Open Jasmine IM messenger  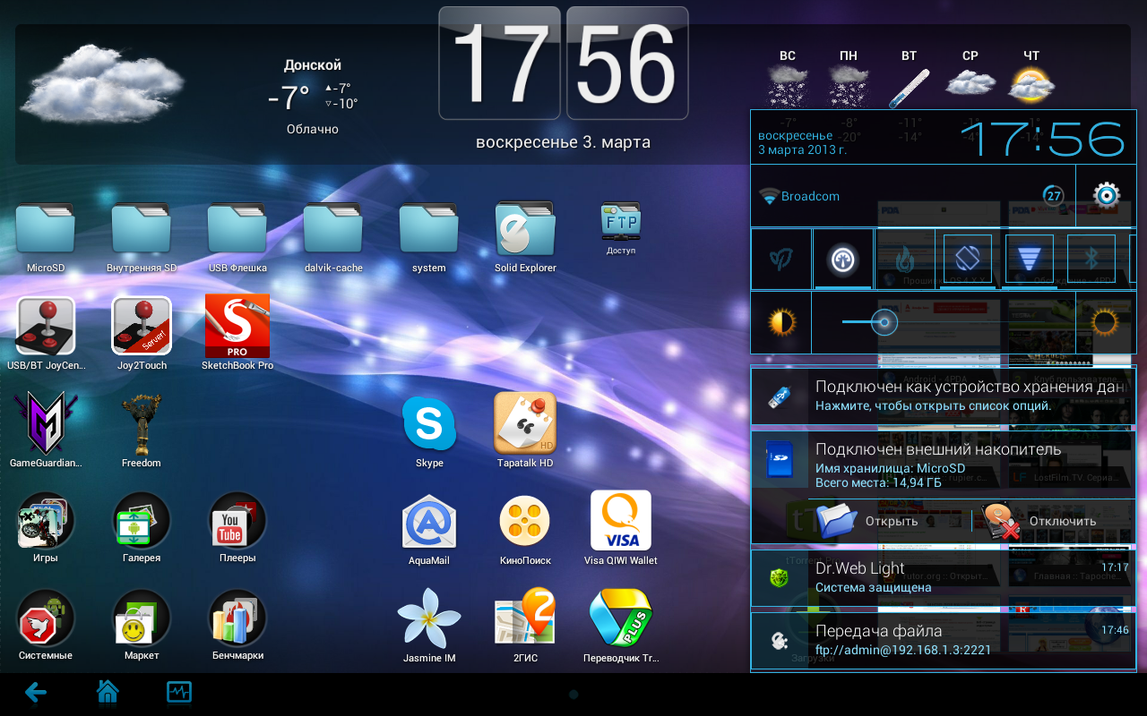tap(429, 618)
